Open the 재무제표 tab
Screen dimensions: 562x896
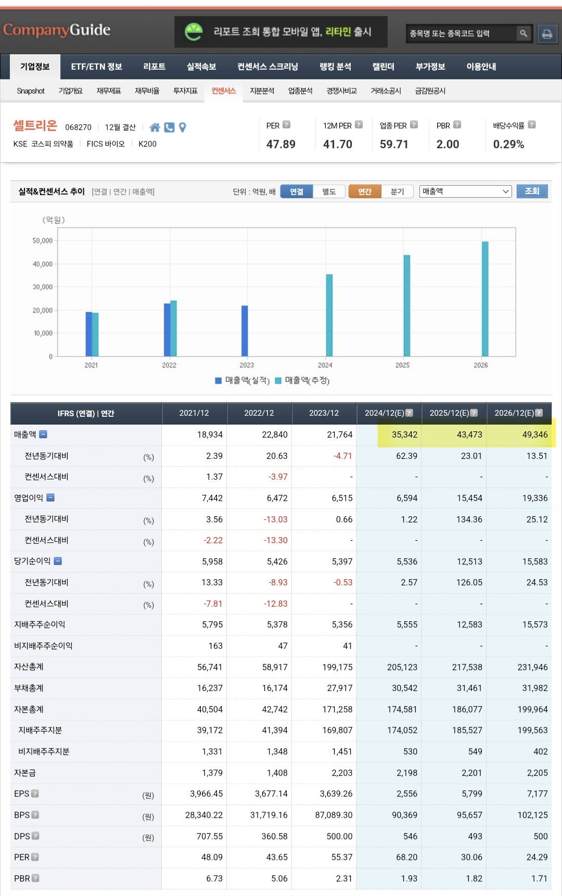(109, 91)
